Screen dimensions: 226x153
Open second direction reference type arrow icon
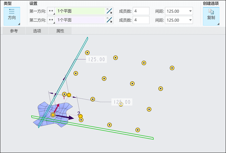click(x=51, y=20)
